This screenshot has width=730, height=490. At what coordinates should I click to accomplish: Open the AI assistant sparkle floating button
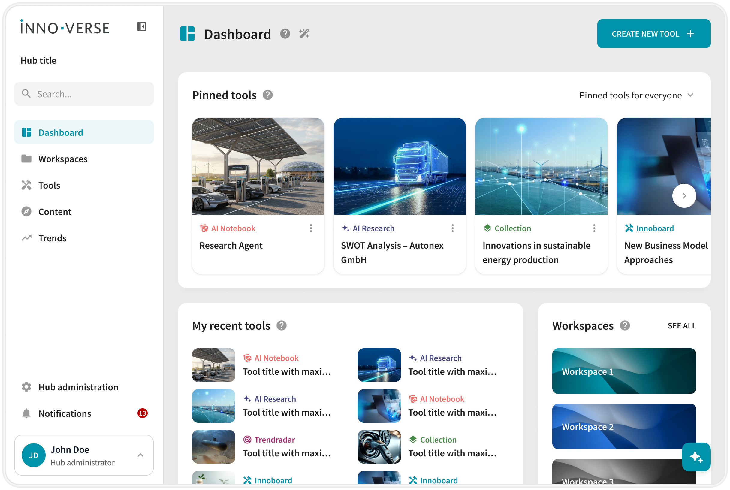696,457
